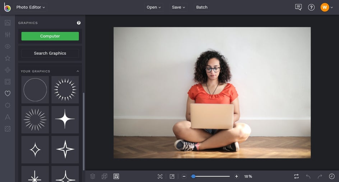Viewport: 339px width, 182px height.
Task: Click the graphics panel scrollbar
Action: pos(84,131)
